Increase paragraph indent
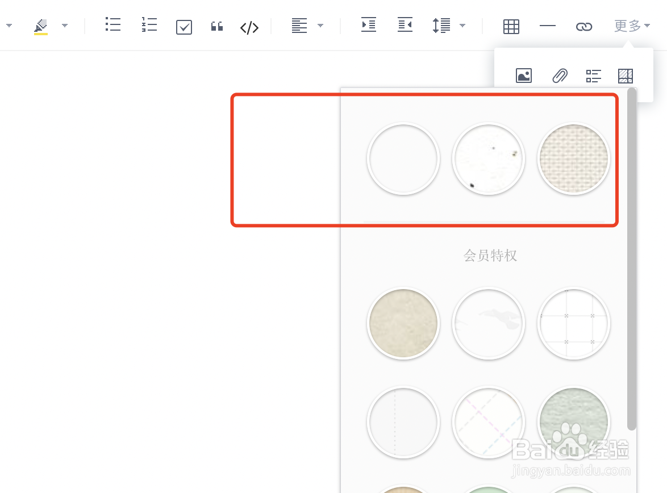 (369, 24)
